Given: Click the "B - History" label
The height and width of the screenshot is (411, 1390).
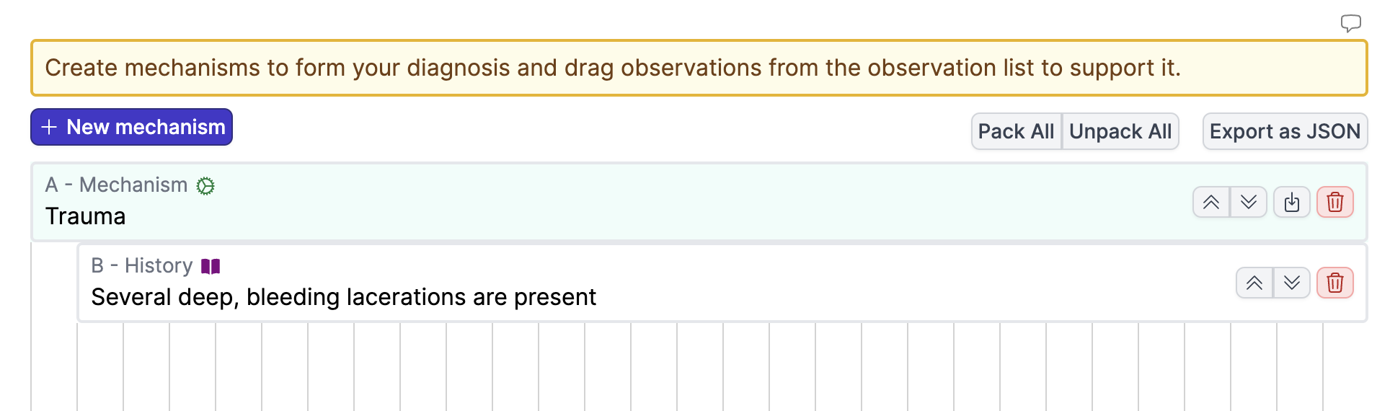Looking at the screenshot, I should [x=141, y=266].
